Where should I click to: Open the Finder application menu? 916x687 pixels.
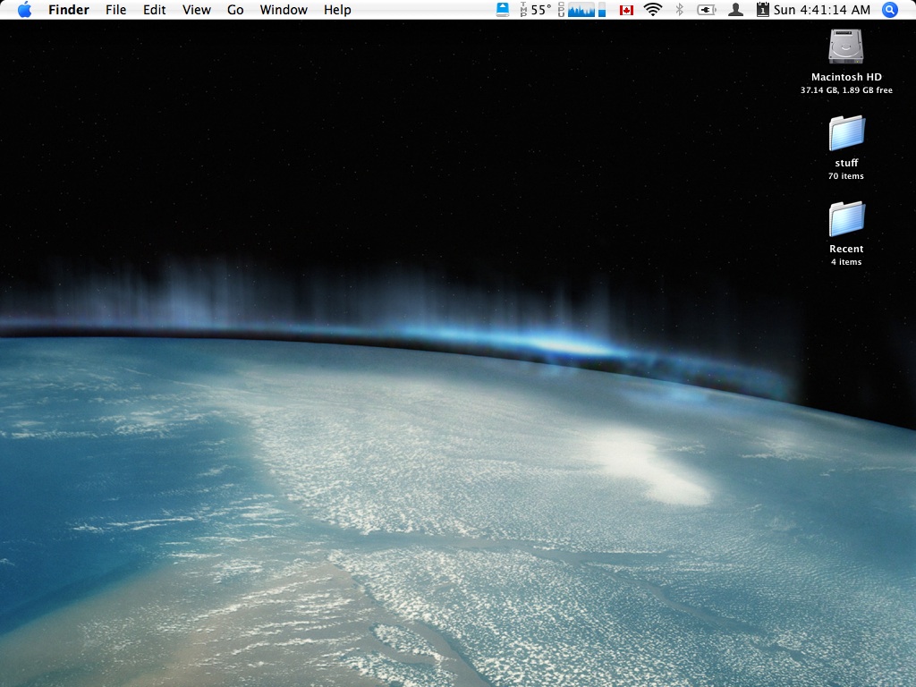(68, 10)
